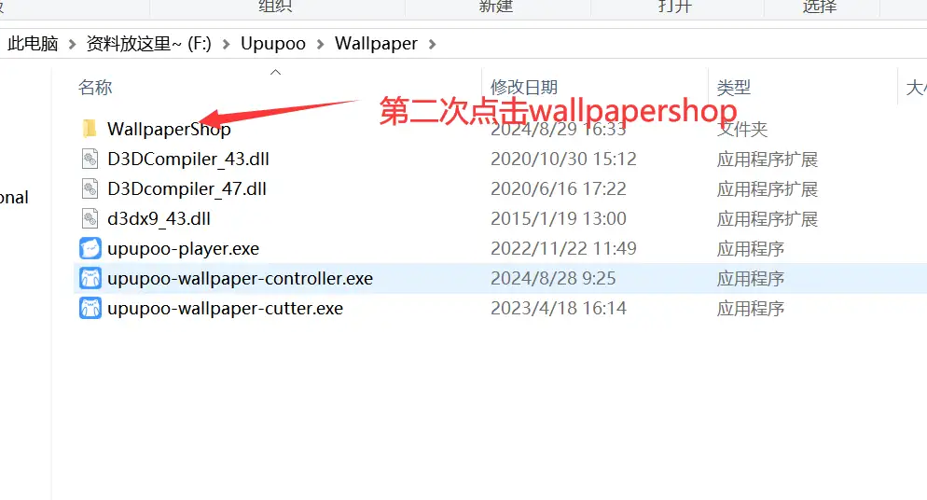The width and height of the screenshot is (927, 500).
Task: Click the d3dx9_43.dll file icon
Action: [90, 218]
